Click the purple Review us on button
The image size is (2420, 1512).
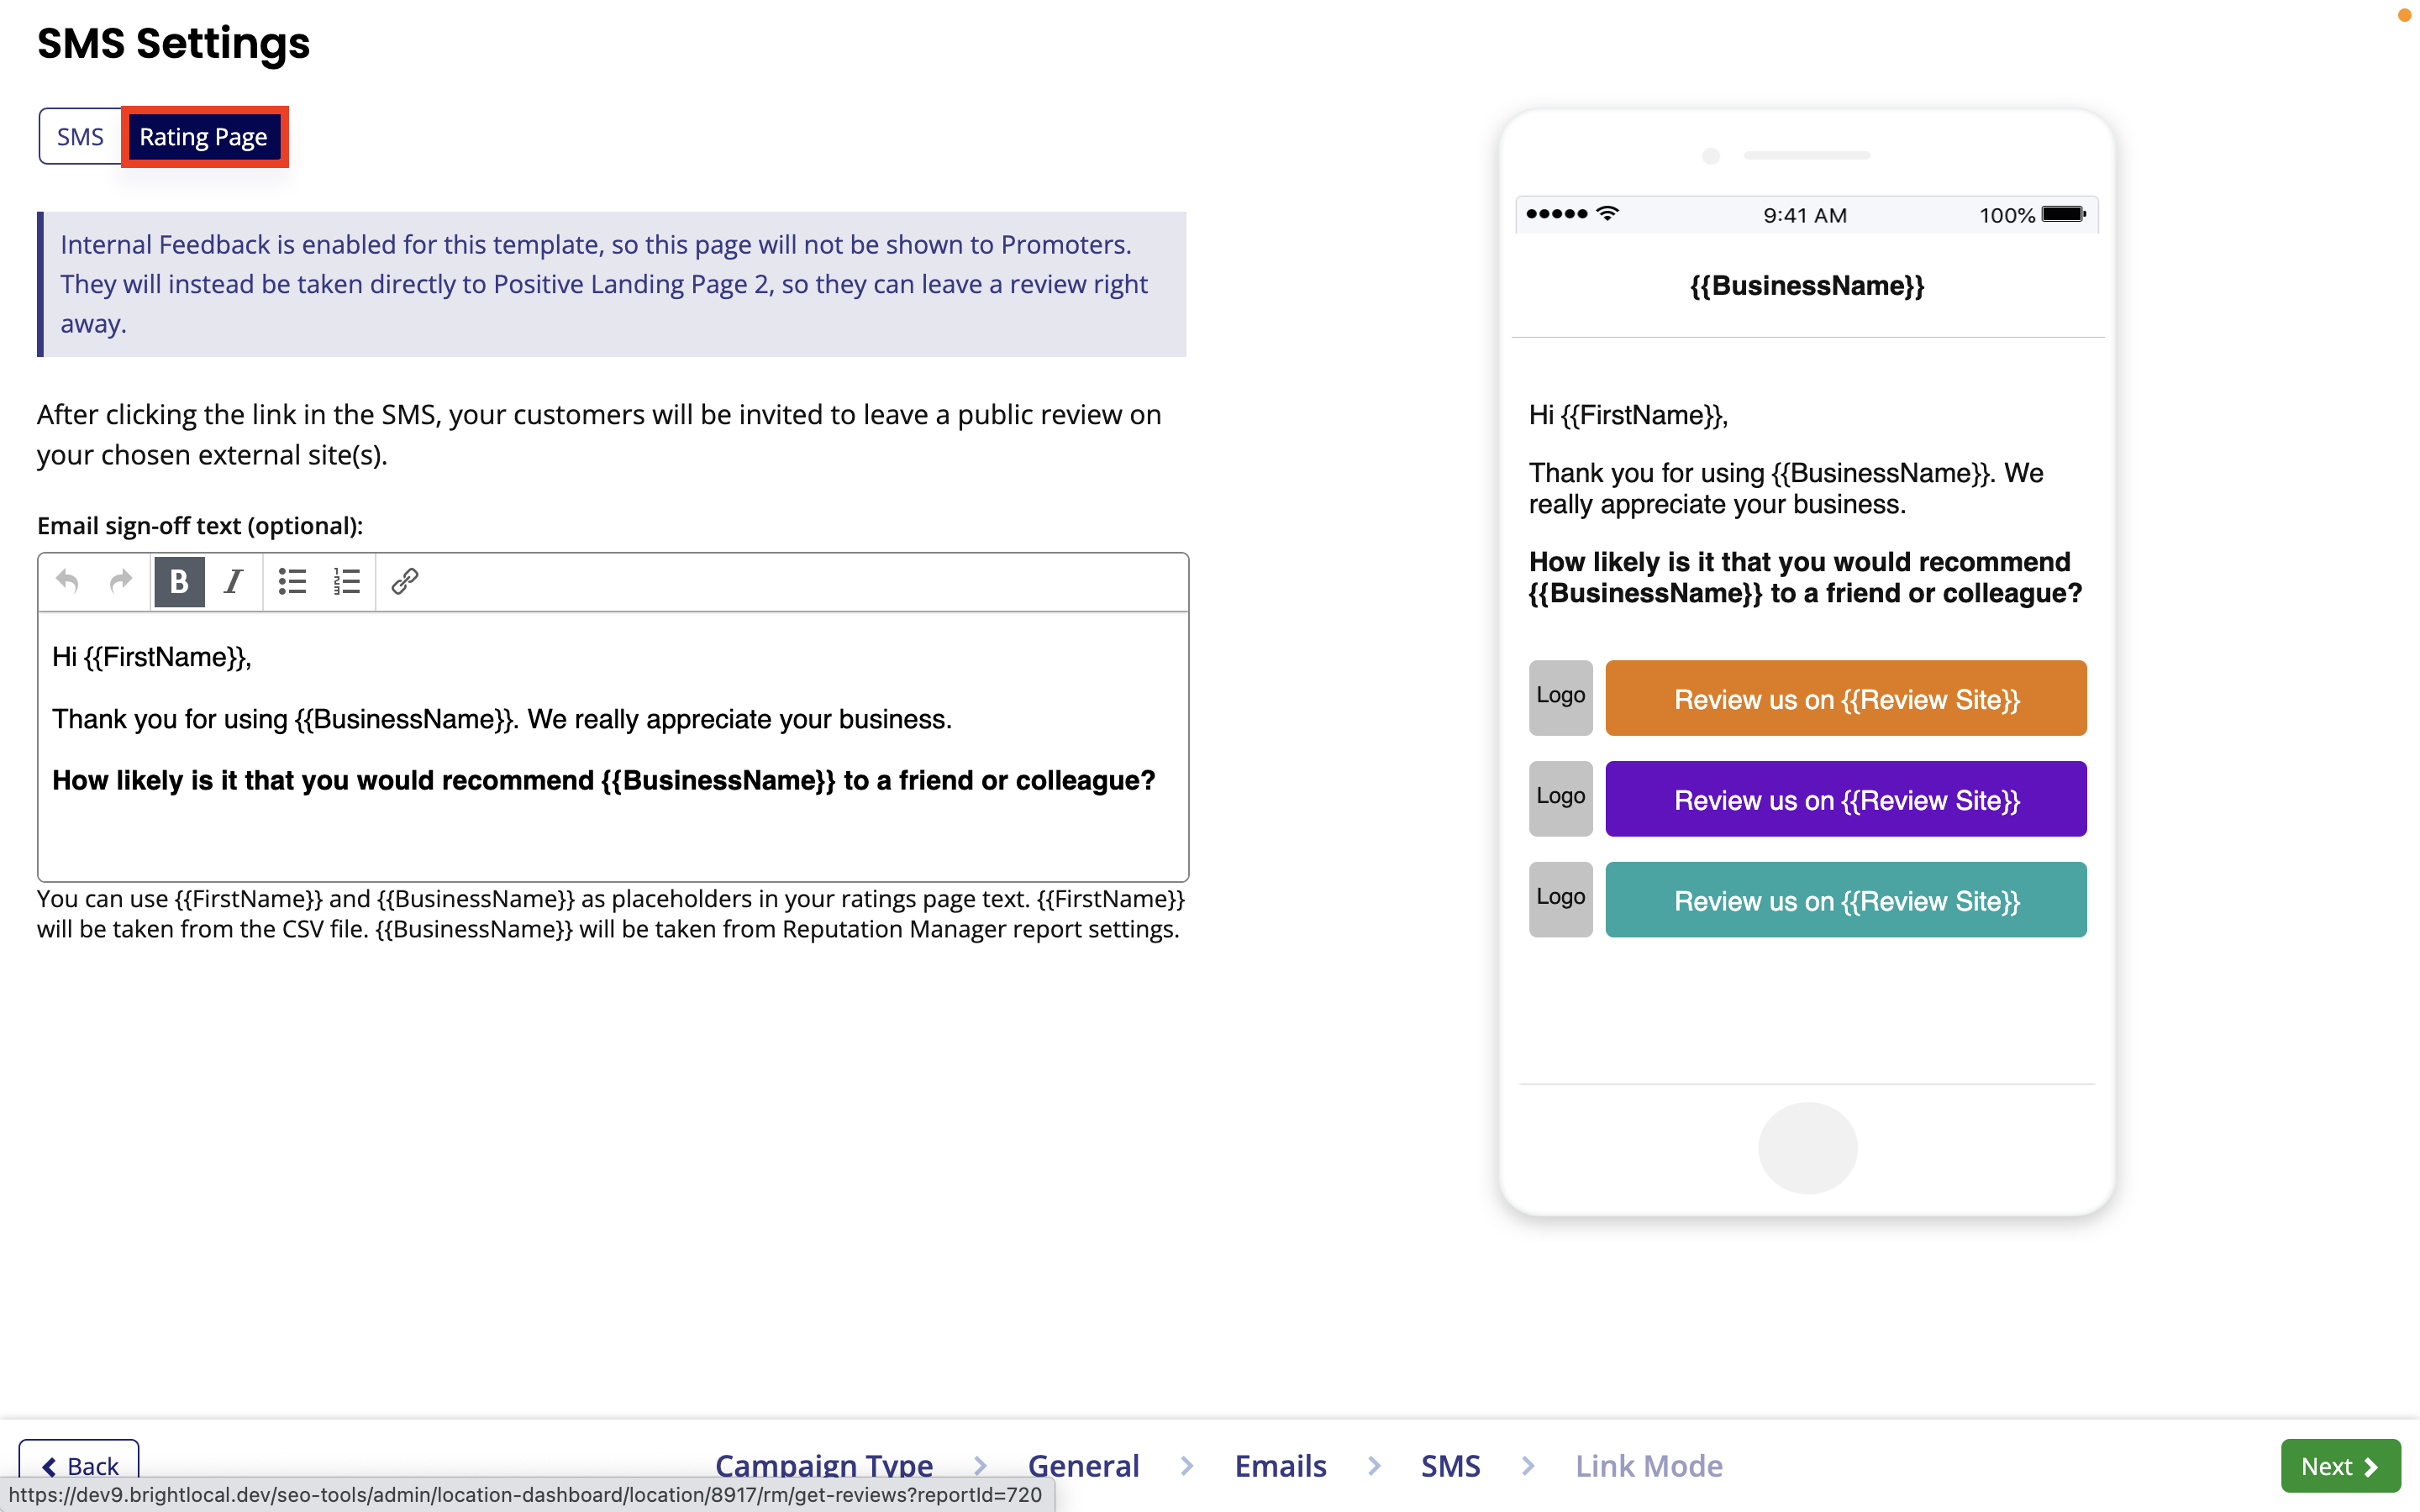click(1846, 799)
